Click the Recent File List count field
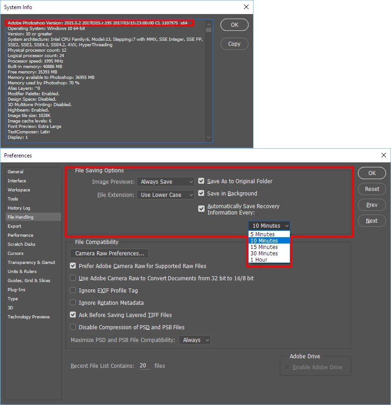This screenshot has height=405, width=391. pyautogui.click(x=144, y=366)
